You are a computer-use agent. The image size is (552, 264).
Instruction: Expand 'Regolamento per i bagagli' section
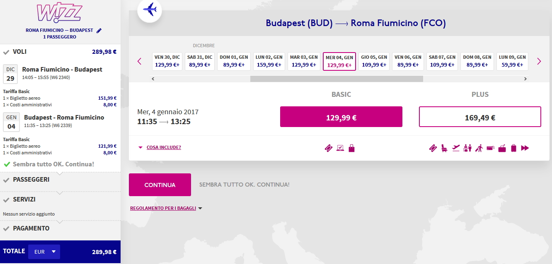tap(166, 208)
